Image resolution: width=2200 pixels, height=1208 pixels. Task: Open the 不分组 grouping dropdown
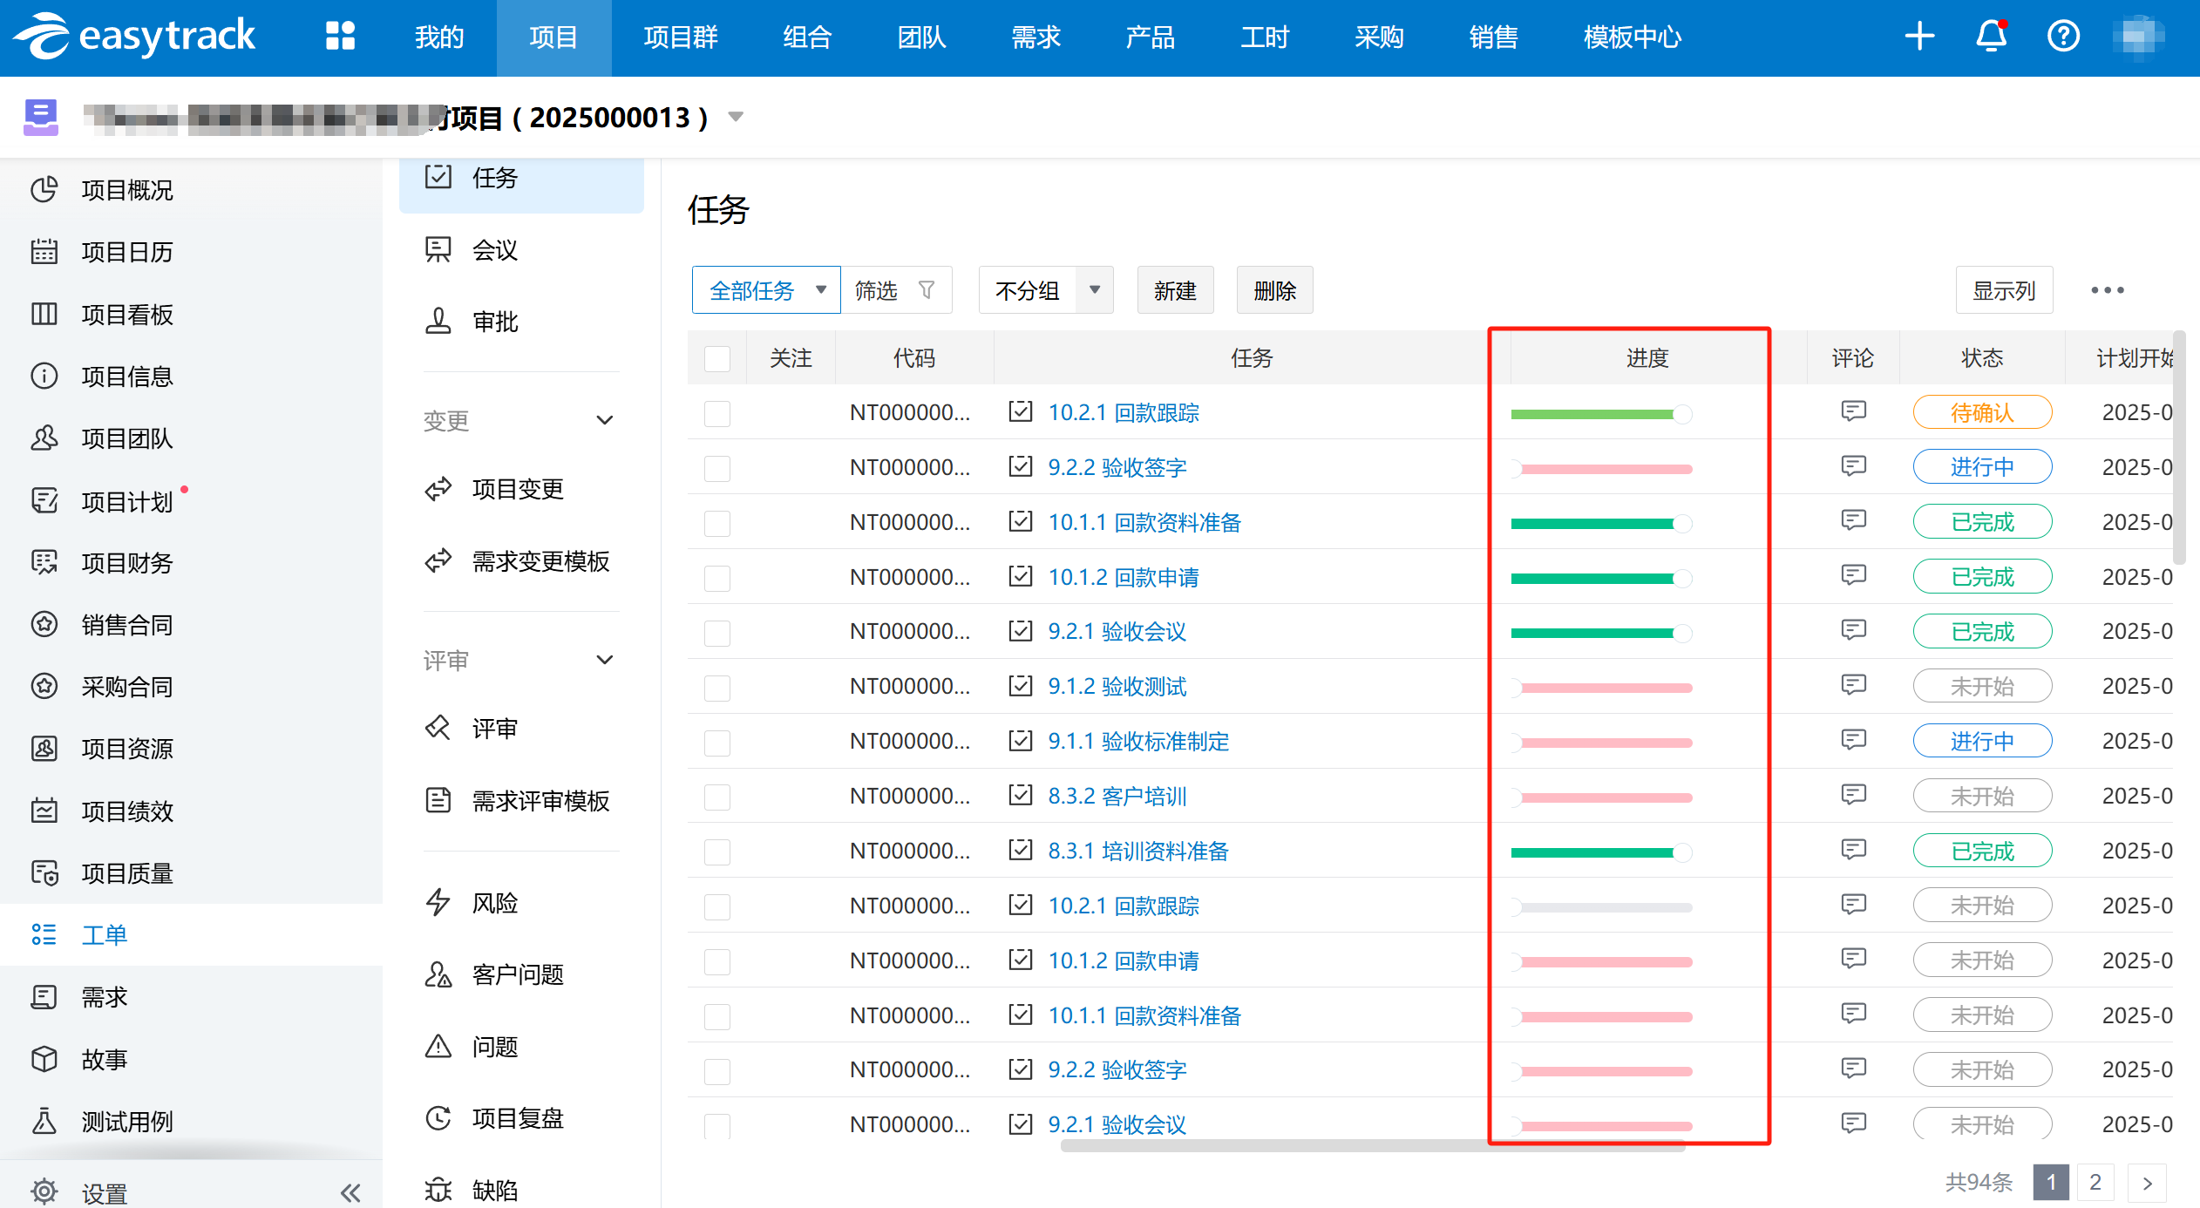point(1045,290)
